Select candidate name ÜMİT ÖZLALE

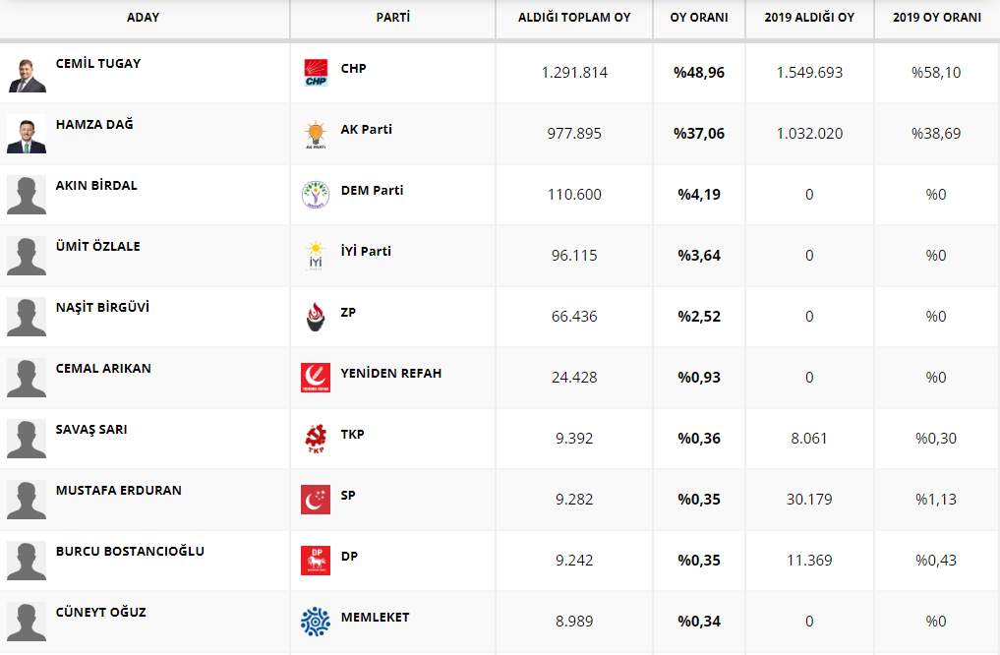coord(98,247)
